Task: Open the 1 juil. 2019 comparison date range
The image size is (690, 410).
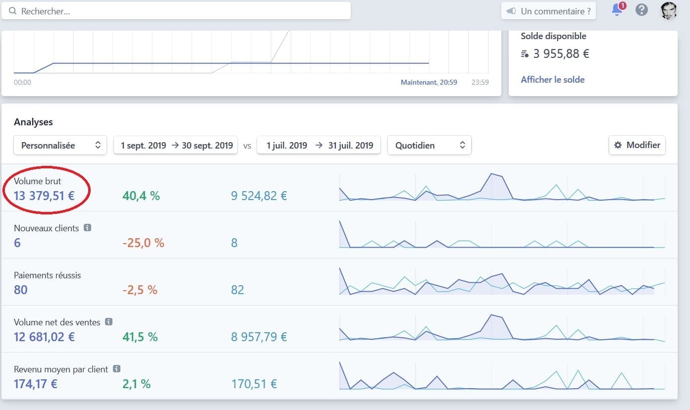Action: click(x=318, y=146)
